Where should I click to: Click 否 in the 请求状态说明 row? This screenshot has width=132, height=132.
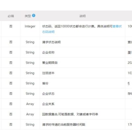[11, 42]
